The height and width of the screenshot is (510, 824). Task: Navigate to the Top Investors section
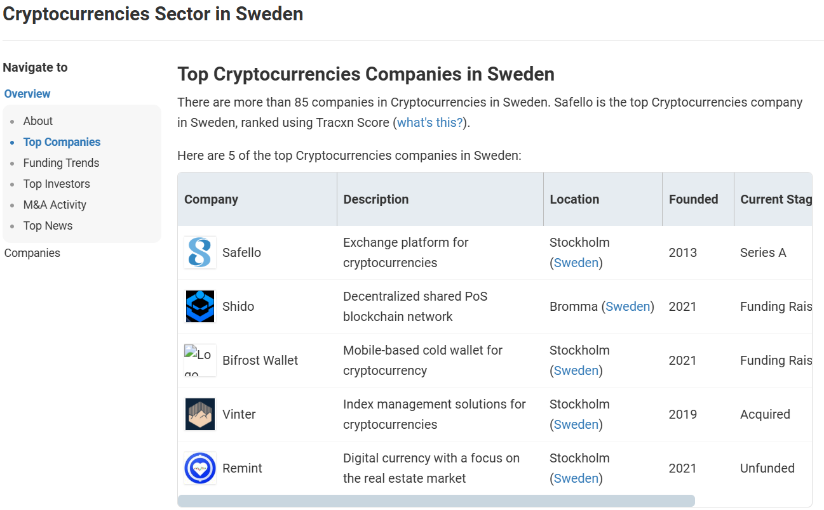pos(57,184)
